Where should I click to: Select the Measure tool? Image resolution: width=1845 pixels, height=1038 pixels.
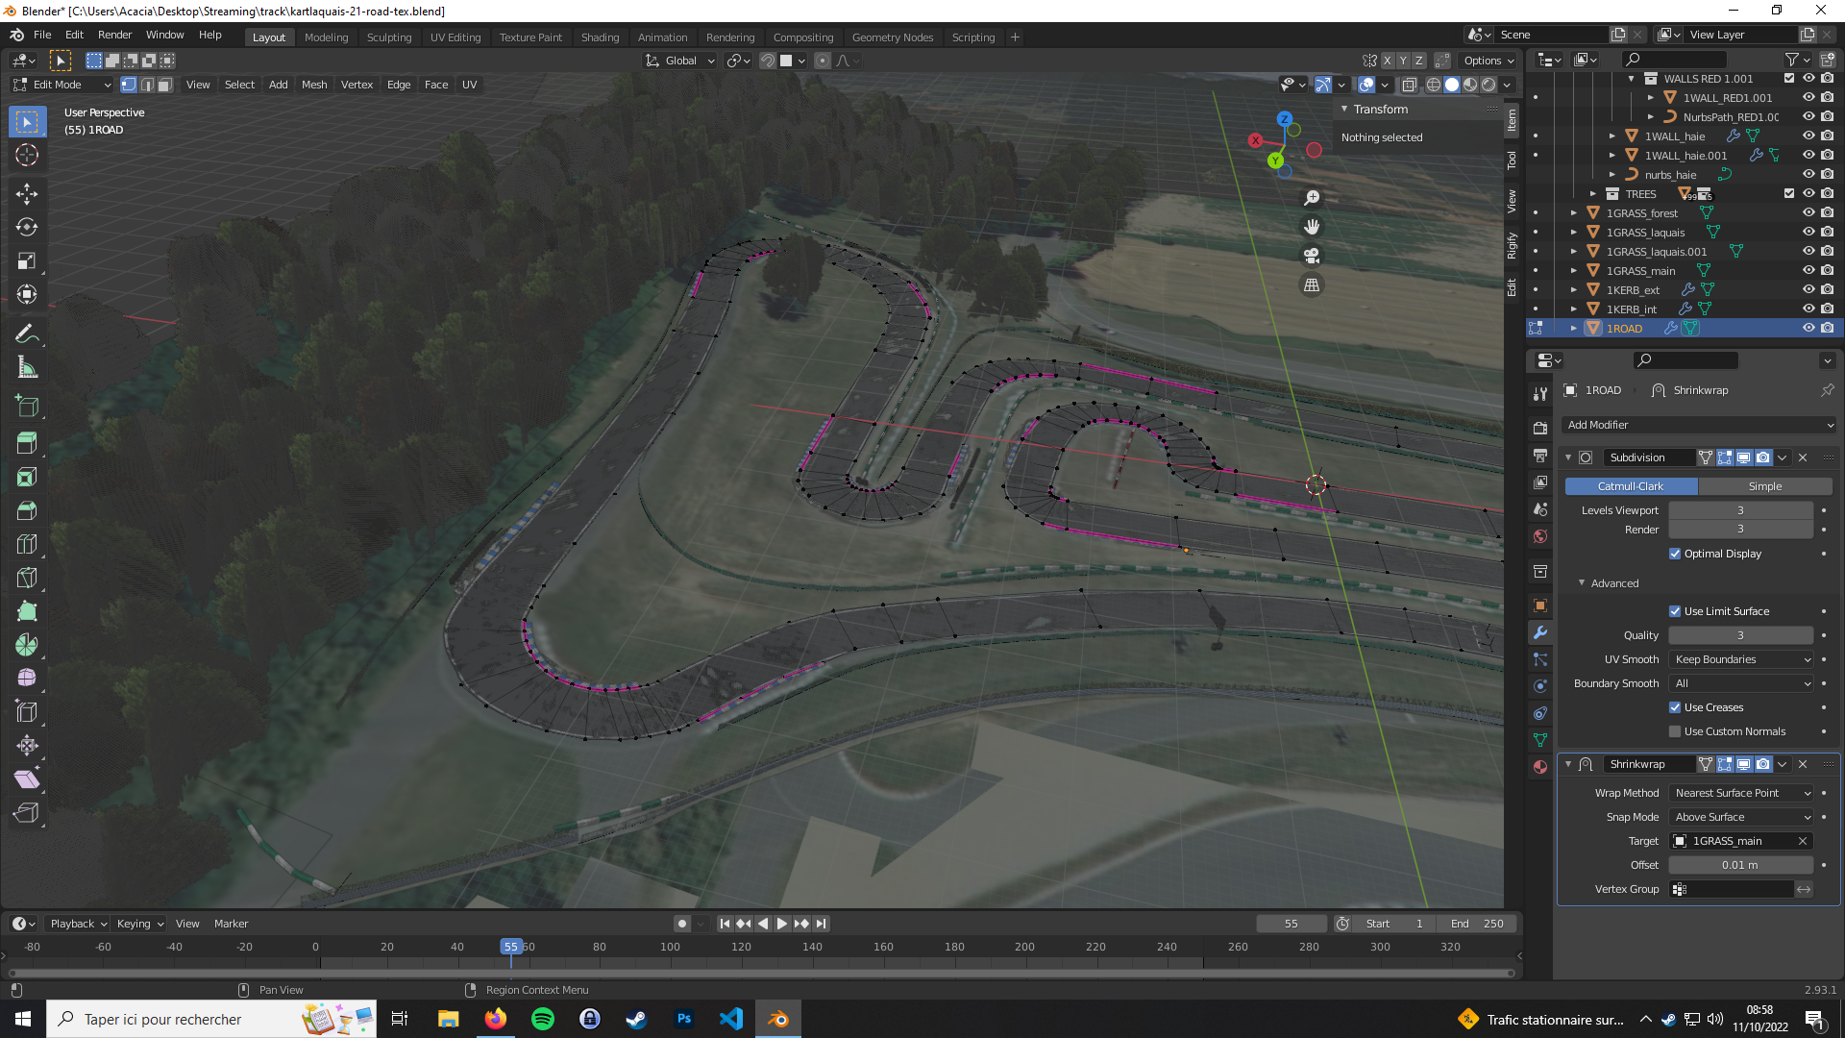(27, 367)
